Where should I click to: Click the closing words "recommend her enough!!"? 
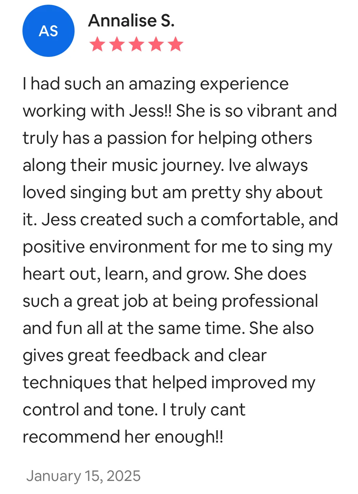click(123, 437)
